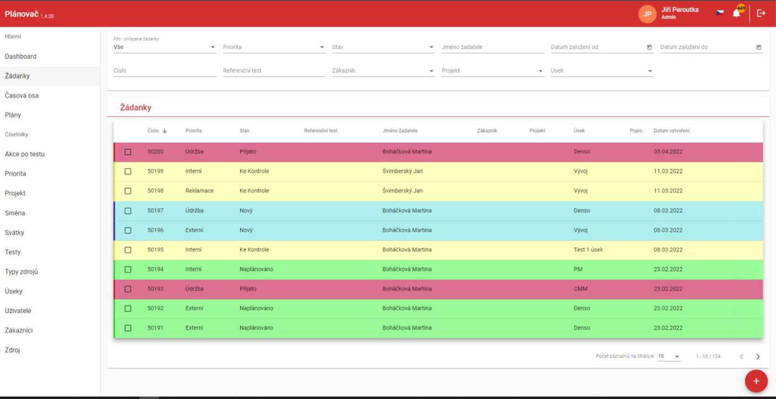Open Dashboard in the sidebar

pos(21,57)
